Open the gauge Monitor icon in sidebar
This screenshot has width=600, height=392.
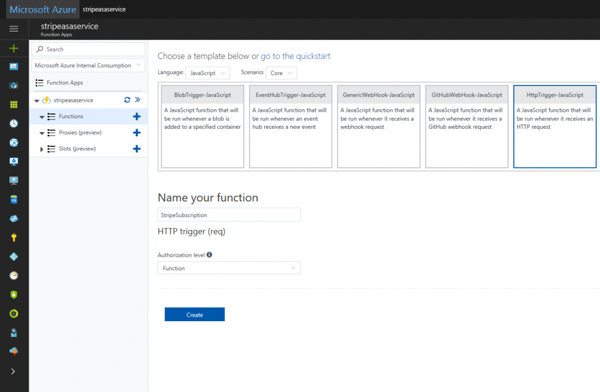point(14,276)
